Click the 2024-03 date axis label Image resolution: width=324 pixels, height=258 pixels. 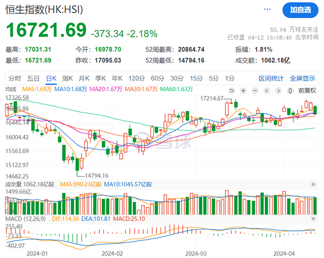pyautogui.click(x=196, y=253)
